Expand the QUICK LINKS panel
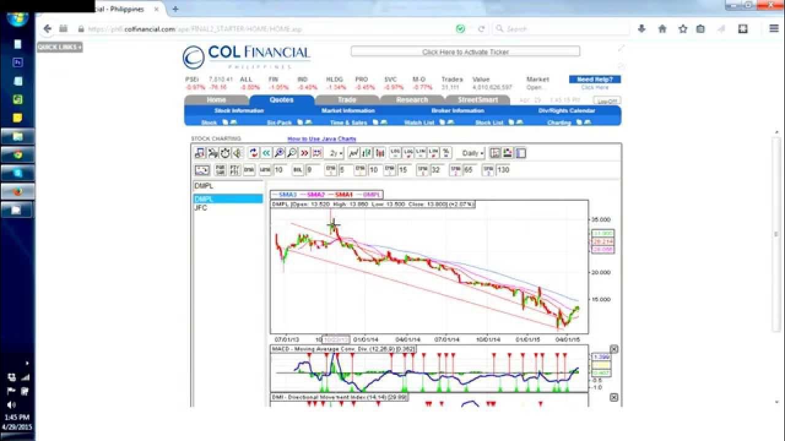The image size is (785, 441). point(59,47)
